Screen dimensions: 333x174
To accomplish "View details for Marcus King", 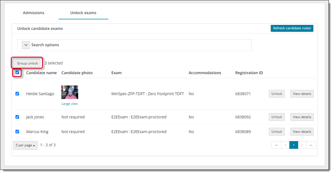I will pyautogui.click(x=302, y=132).
